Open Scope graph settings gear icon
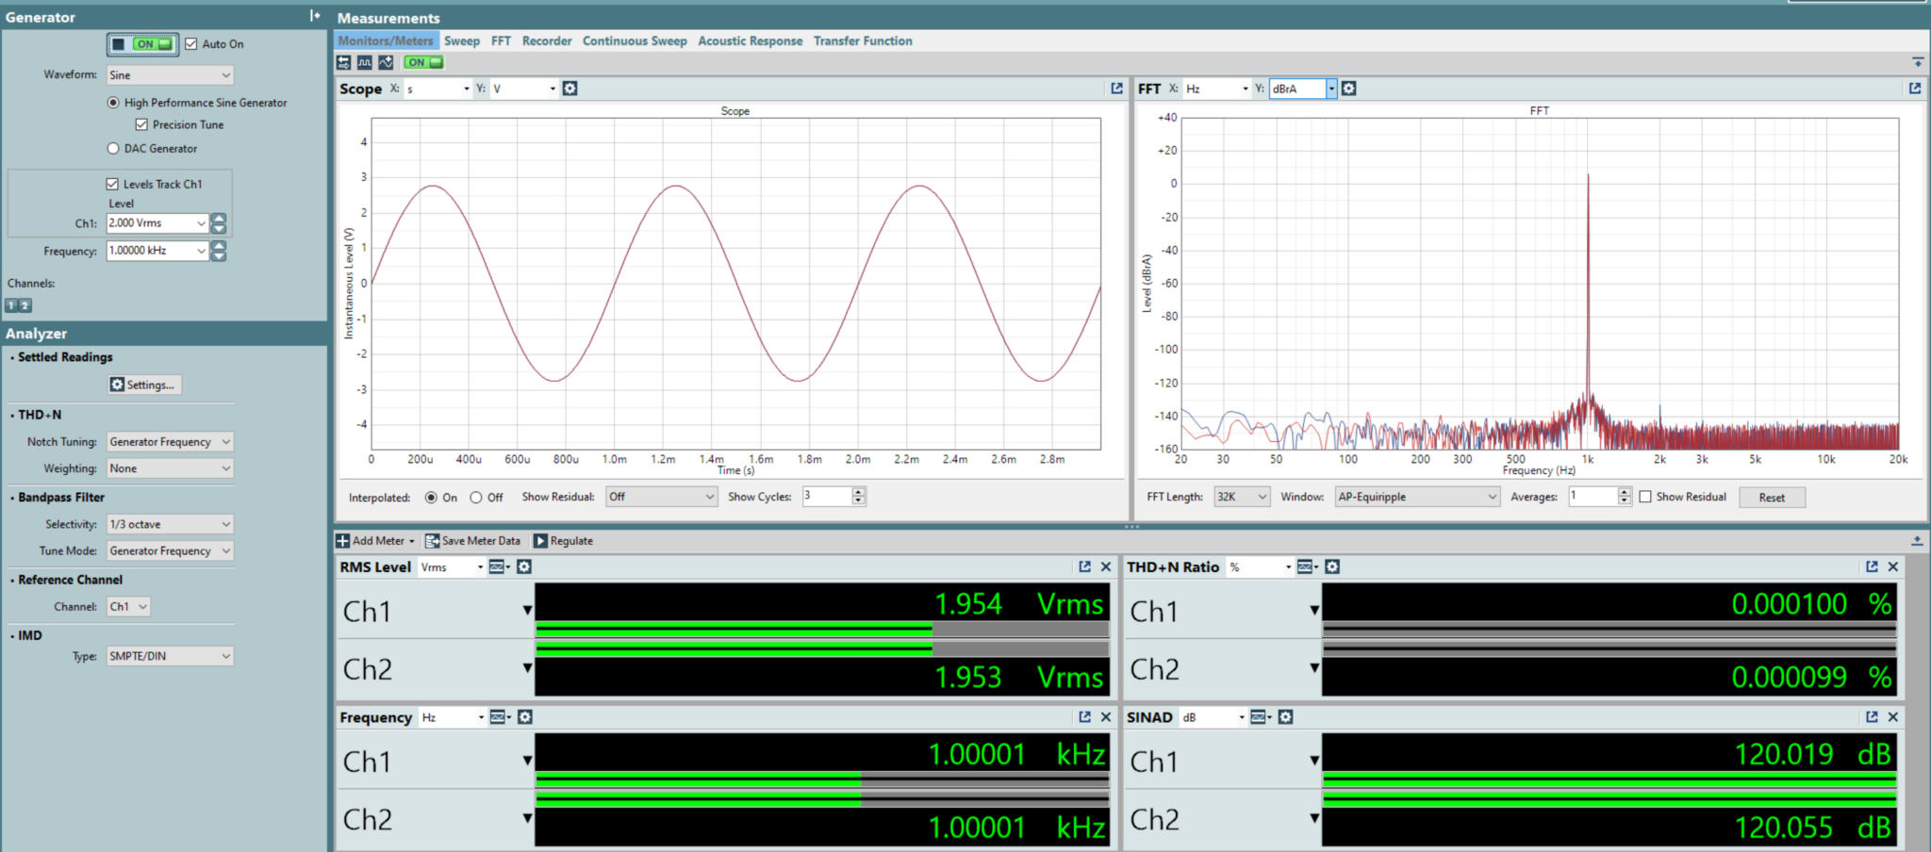 click(x=569, y=89)
